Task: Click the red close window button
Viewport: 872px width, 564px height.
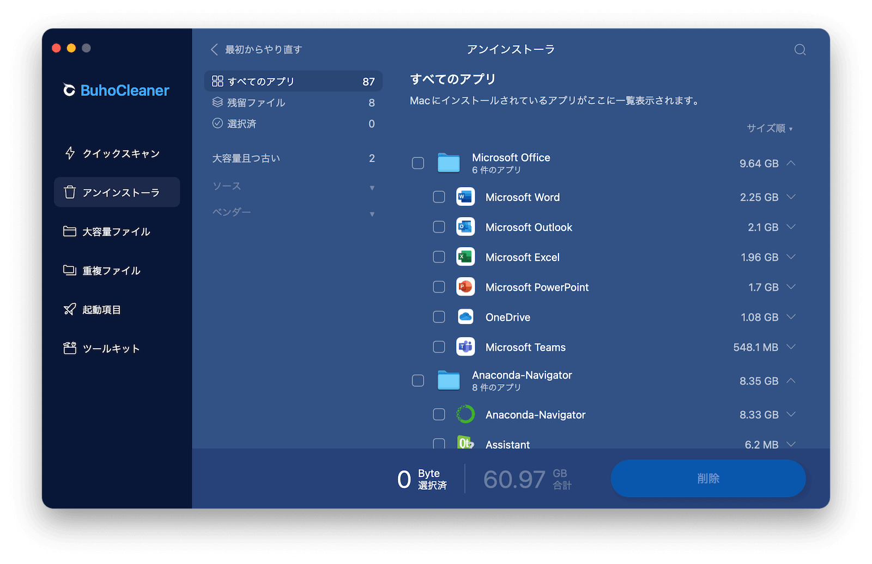Action: 56,48
